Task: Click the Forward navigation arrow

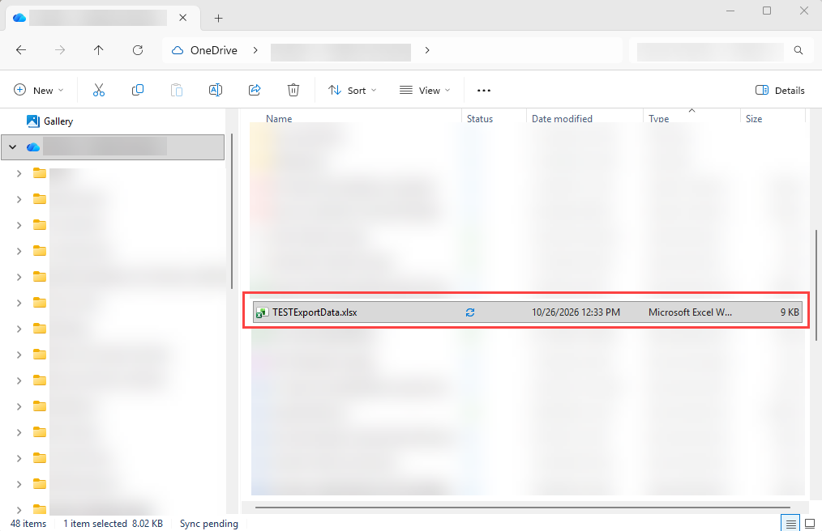Action: point(60,50)
